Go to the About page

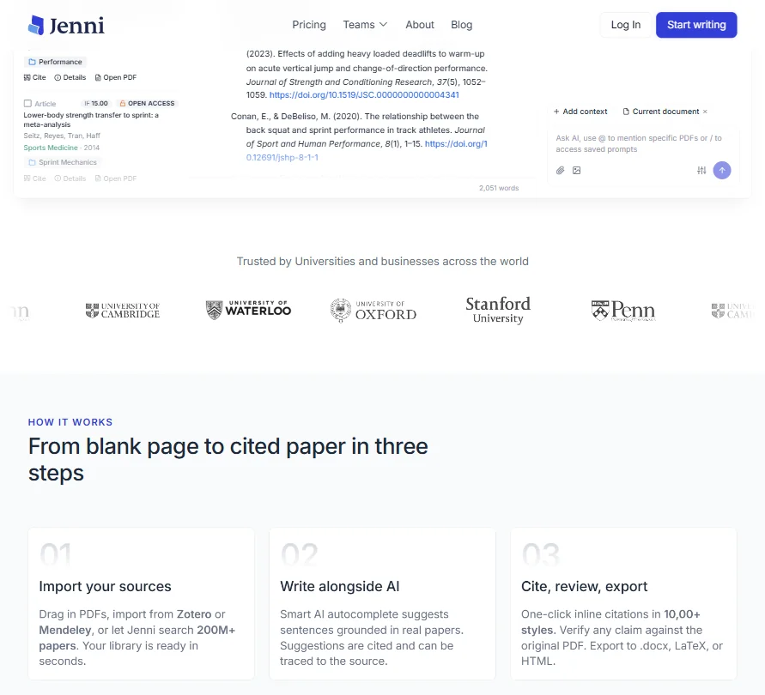click(420, 25)
